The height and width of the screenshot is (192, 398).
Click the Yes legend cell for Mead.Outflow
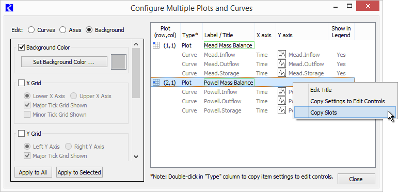[x=341, y=64]
